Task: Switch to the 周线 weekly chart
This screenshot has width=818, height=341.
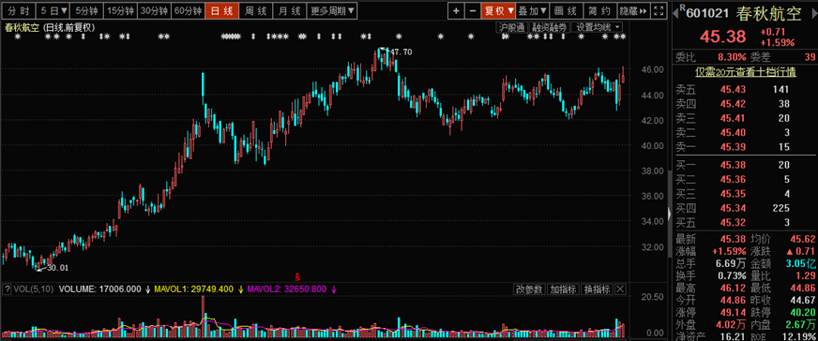Action: 255,10
